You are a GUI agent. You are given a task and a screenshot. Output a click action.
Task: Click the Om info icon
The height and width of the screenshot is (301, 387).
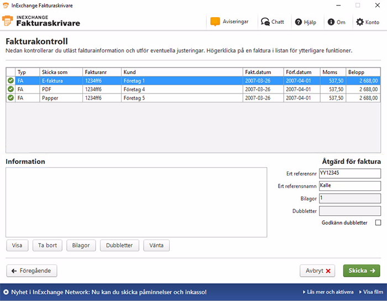331,22
